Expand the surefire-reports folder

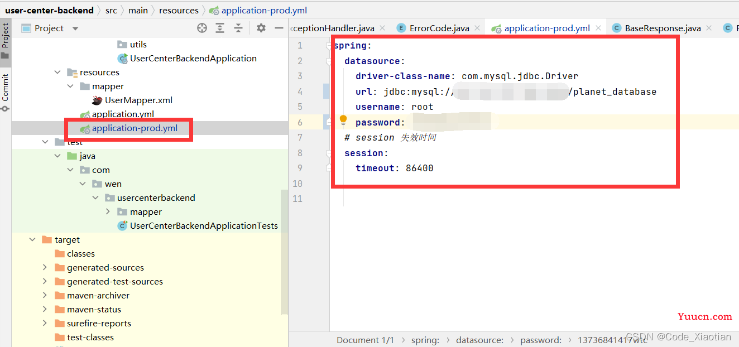pyautogui.click(x=45, y=324)
